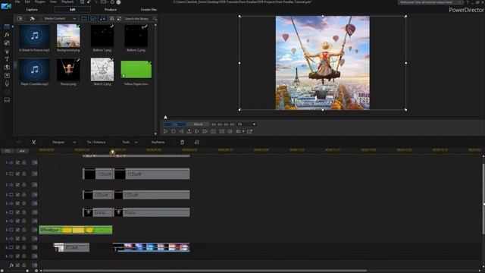Viewport: 485px width, 273px height.
Task: Select the Background.png thumbnail
Action: [x=68, y=36]
